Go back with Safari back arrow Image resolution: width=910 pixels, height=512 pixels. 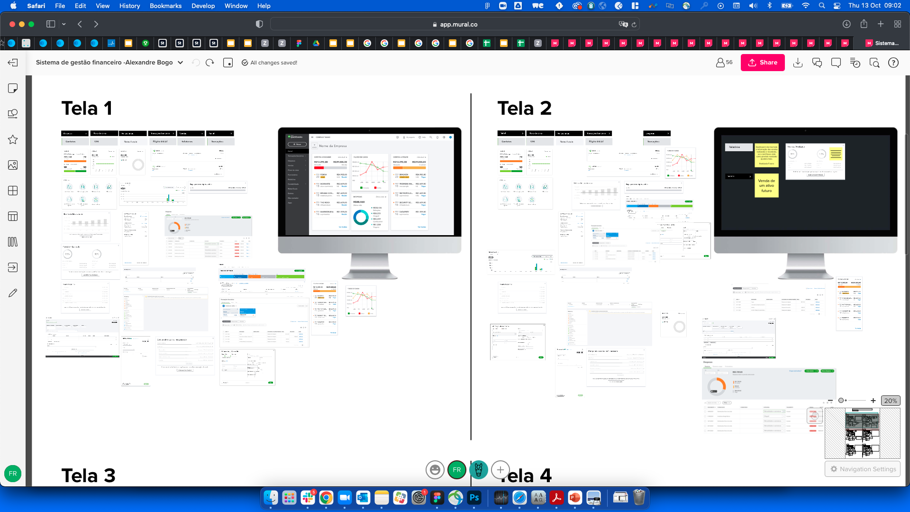click(80, 24)
